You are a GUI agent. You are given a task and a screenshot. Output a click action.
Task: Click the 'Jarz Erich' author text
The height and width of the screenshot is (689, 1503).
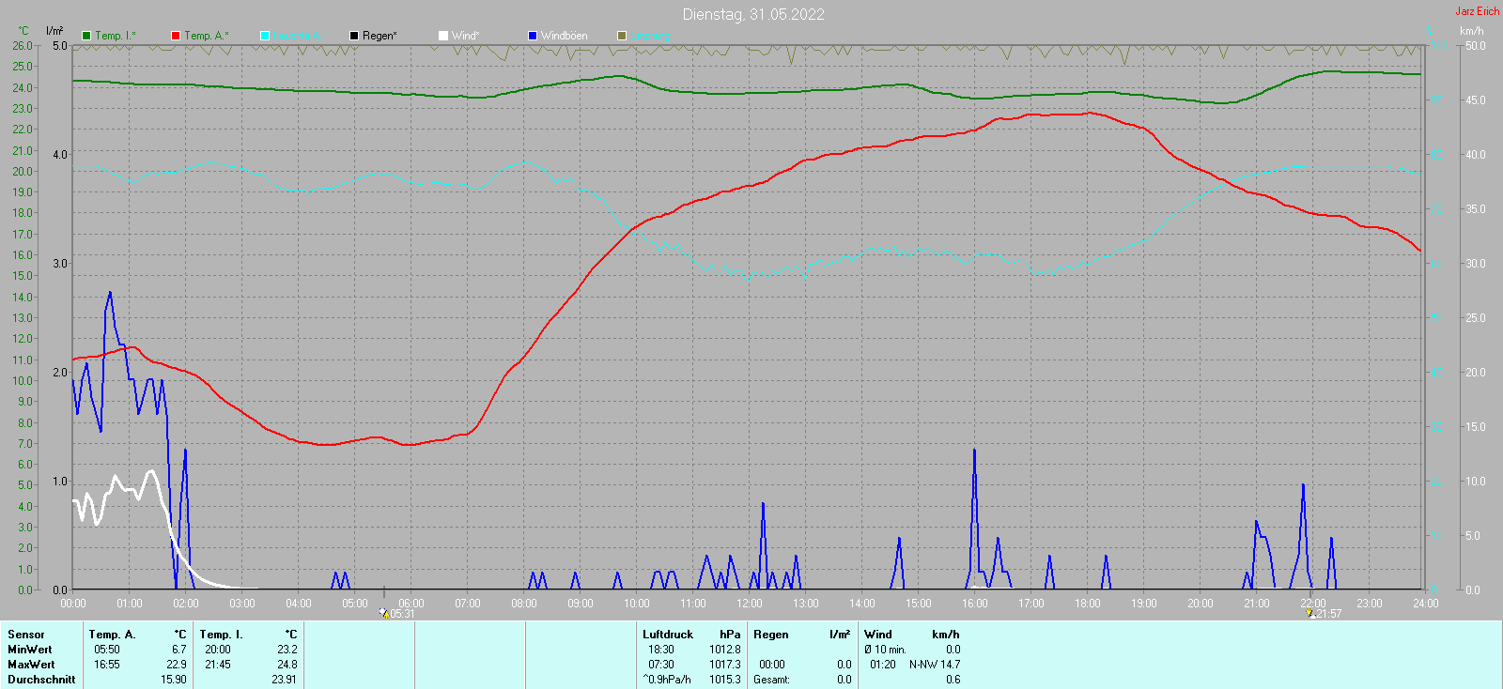pos(1478,11)
